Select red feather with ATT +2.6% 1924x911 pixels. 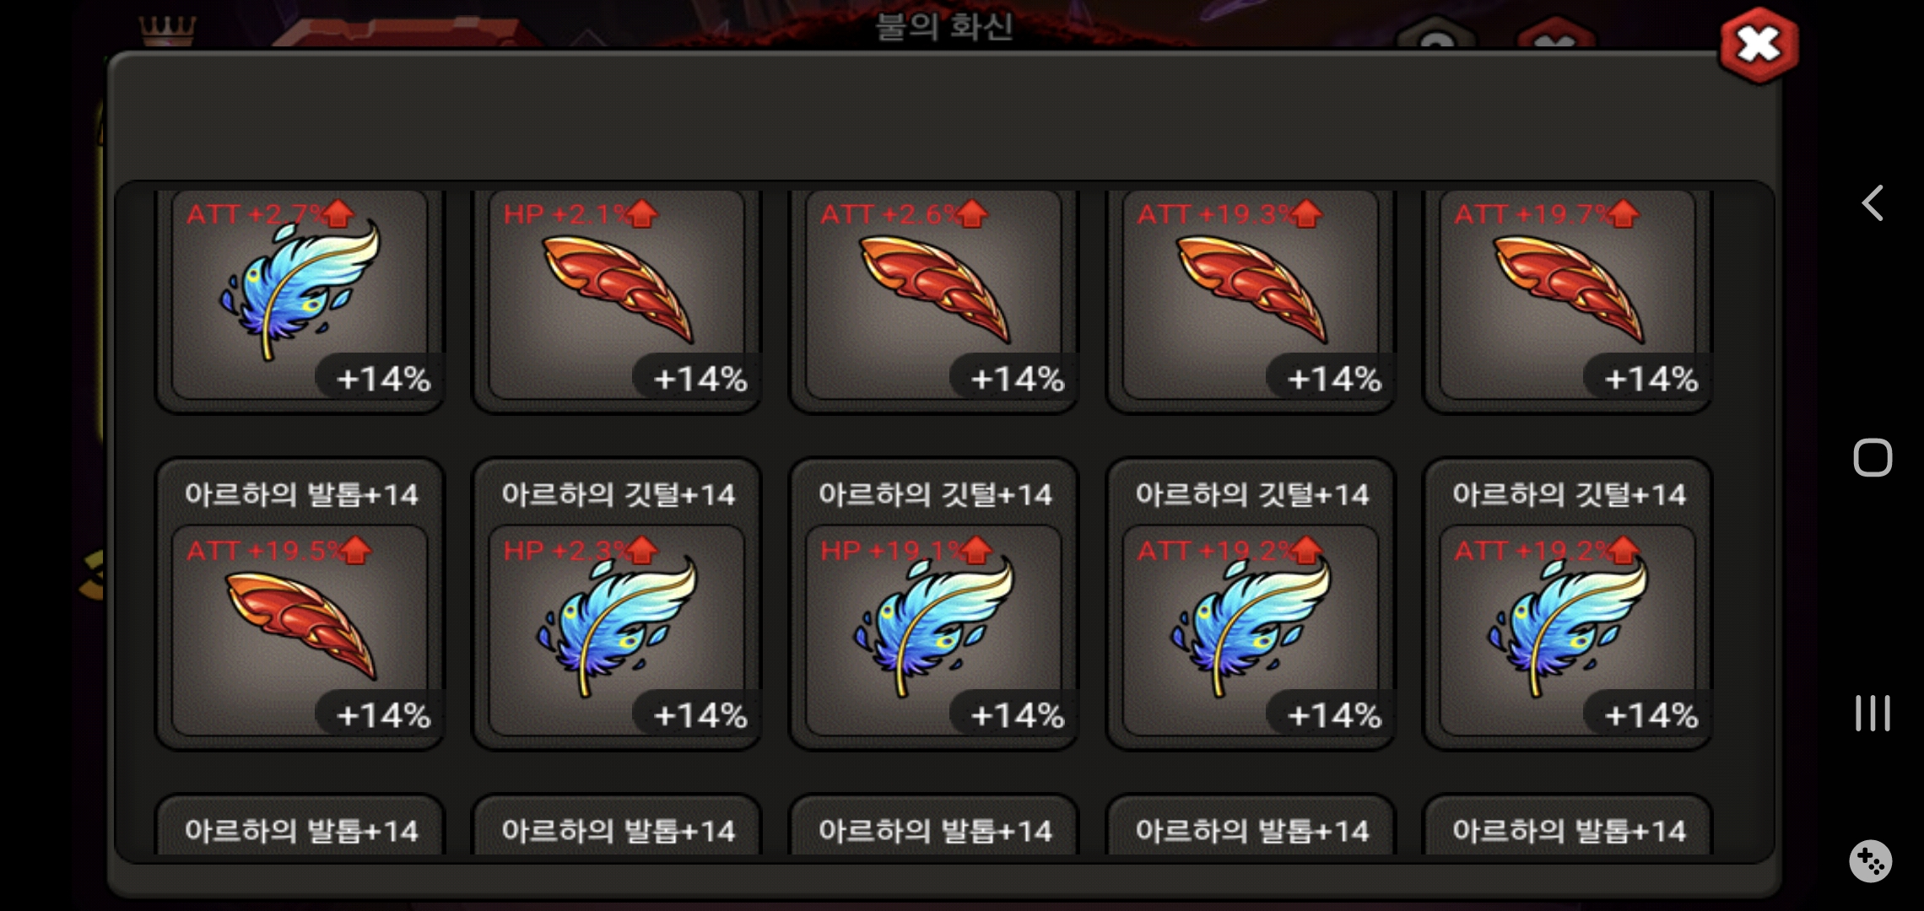934,294
